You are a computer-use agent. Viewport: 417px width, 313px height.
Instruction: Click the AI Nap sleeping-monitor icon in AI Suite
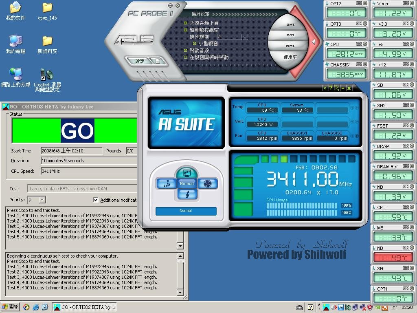tap(187, 173)
